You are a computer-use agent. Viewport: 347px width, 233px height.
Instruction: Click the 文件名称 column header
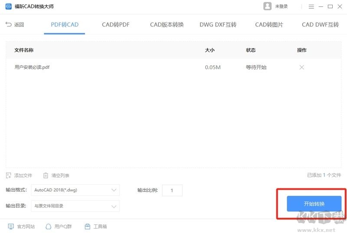[24, 50]
